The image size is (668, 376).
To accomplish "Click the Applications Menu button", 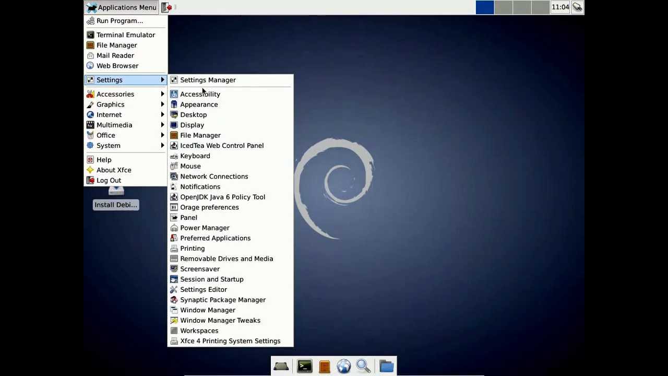I will coord(122,7).
